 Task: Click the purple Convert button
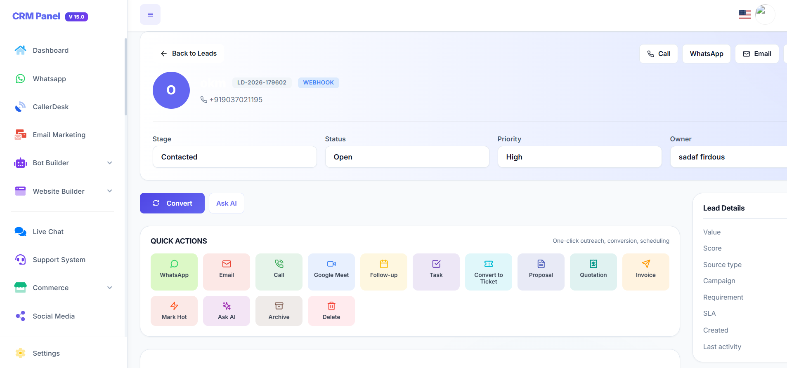pyautogui.click(x=172, y=203)
